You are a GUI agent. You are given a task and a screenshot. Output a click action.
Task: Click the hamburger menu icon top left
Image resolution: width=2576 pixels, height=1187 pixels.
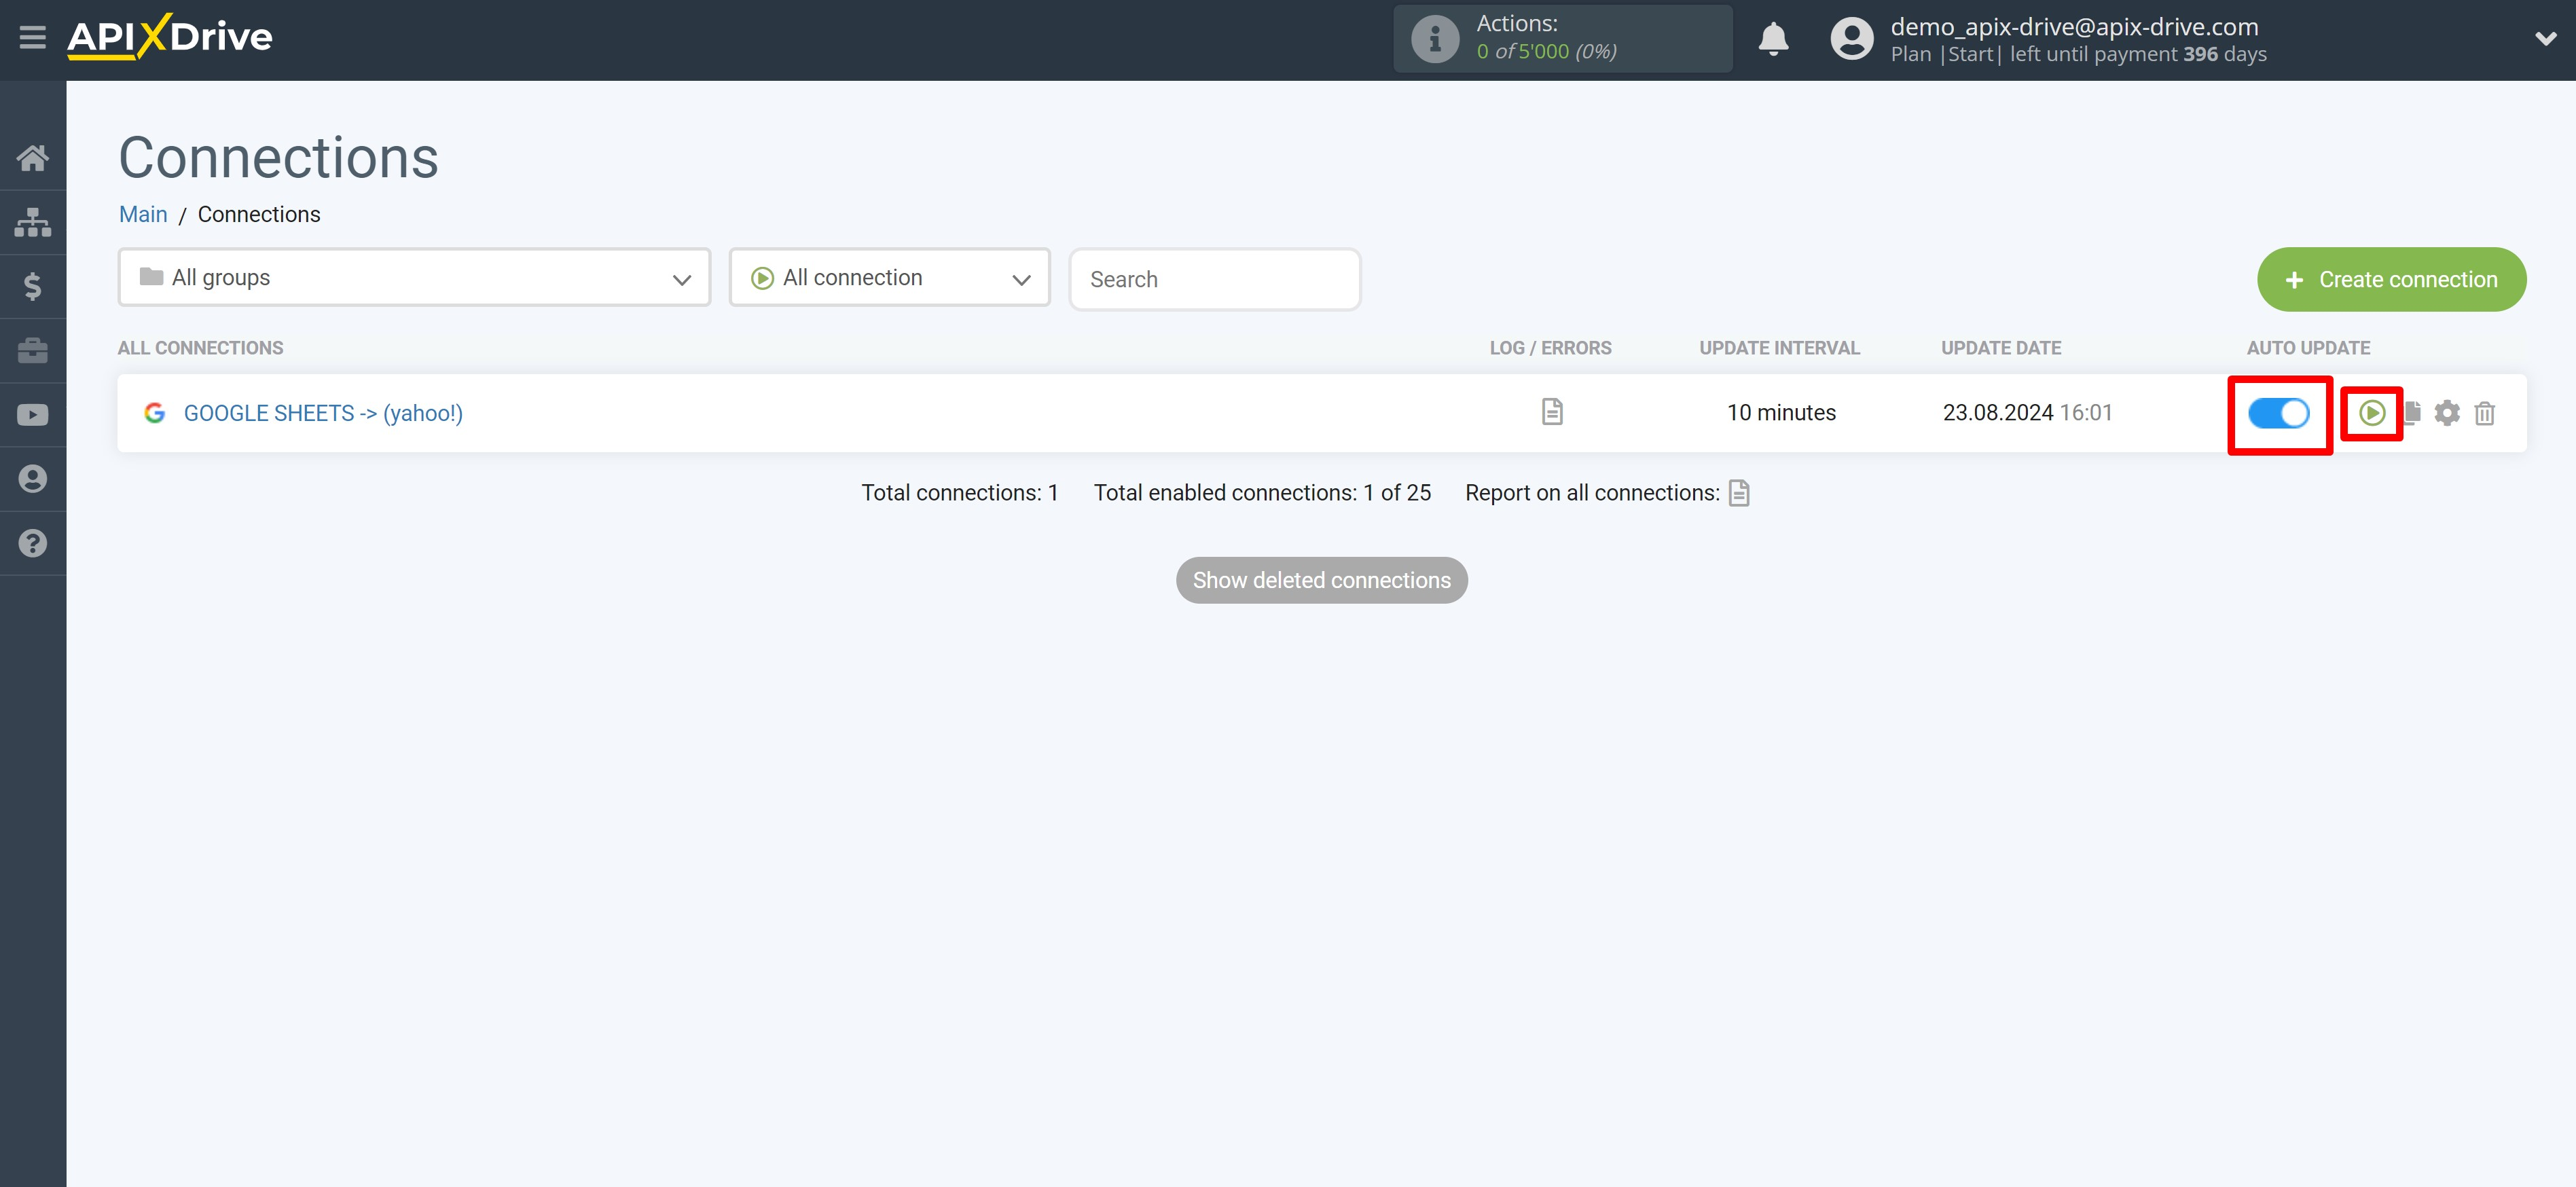tap(33, 36)
